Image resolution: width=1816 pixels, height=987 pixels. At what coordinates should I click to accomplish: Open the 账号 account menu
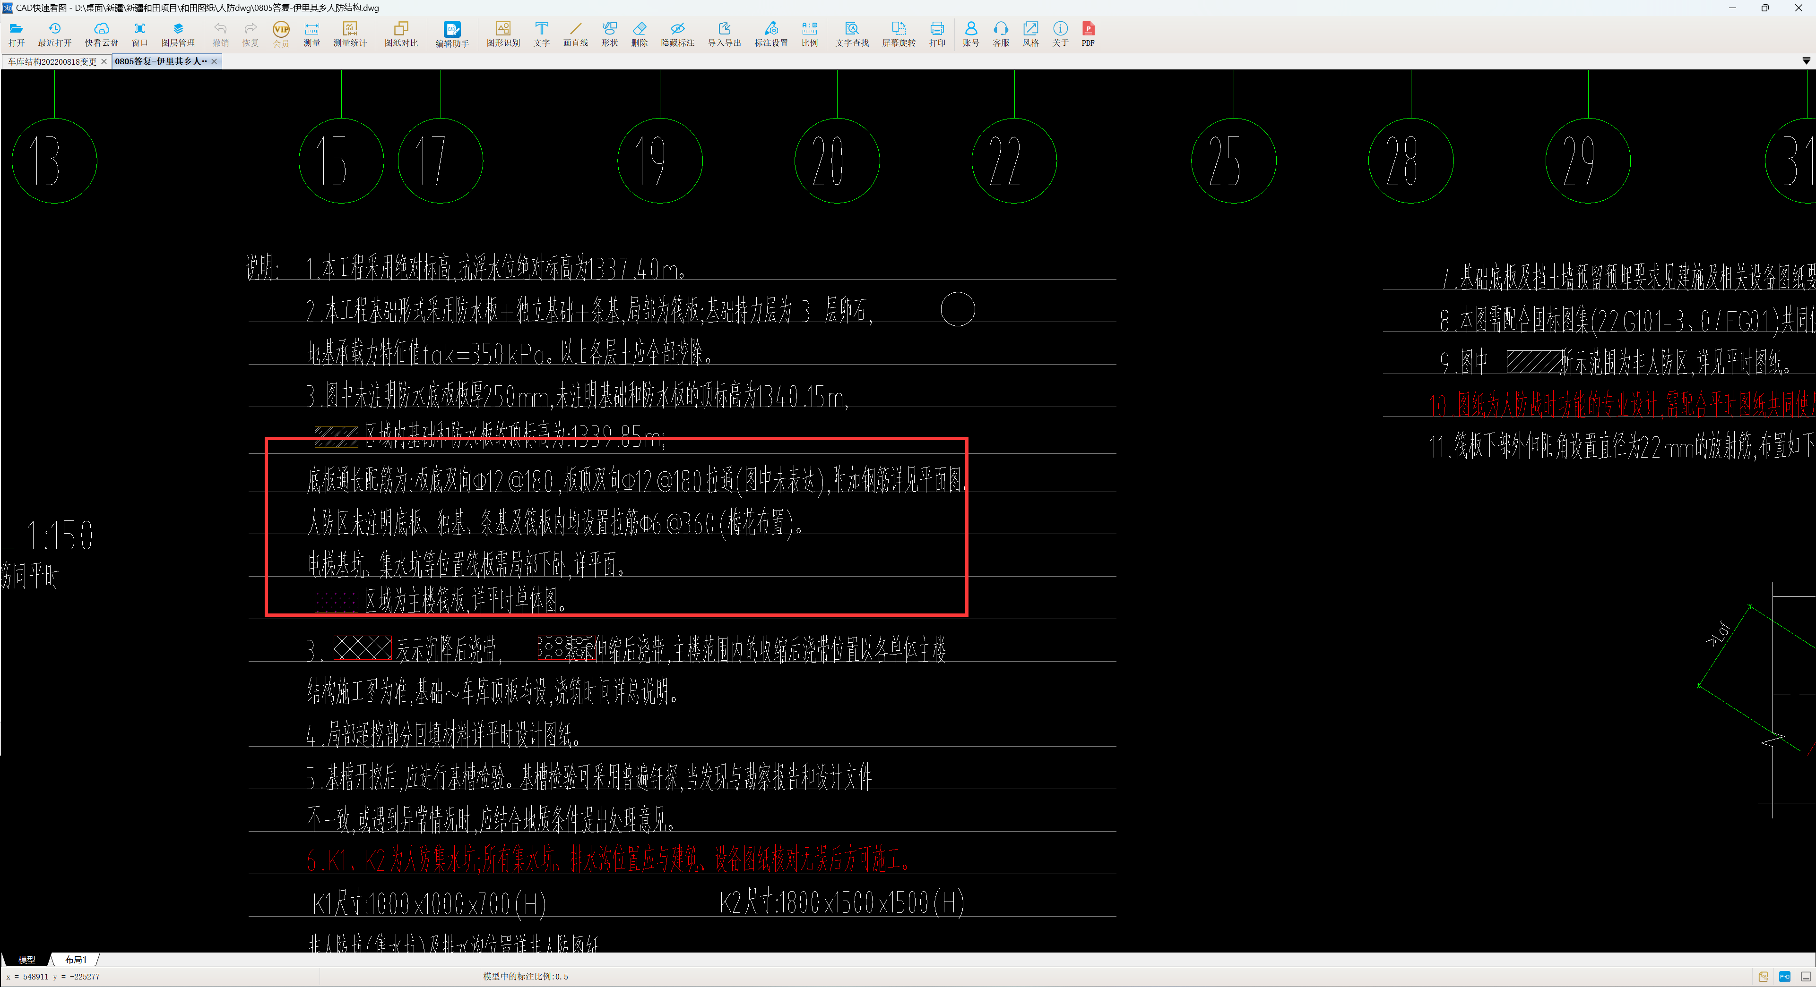click(x=971, y=34)
